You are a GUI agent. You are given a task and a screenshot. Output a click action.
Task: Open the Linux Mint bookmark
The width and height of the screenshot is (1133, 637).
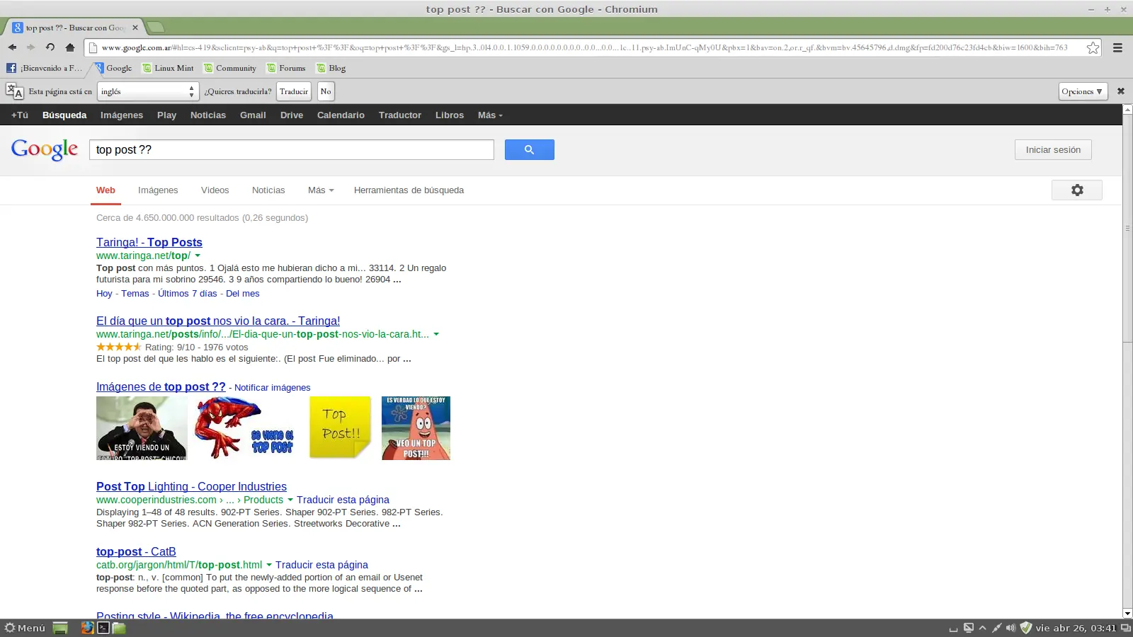[168, 68]
